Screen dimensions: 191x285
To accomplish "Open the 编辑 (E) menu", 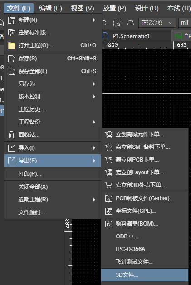I will tap(50, 8).
